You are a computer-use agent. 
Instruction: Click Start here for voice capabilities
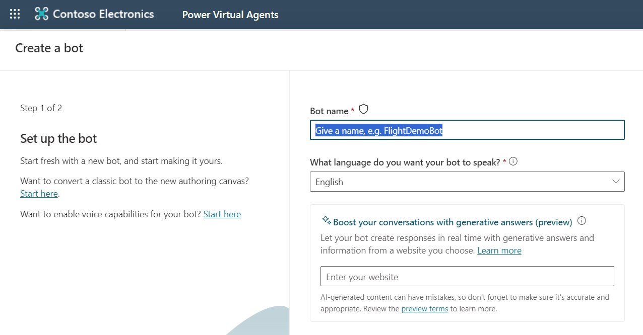222,214
